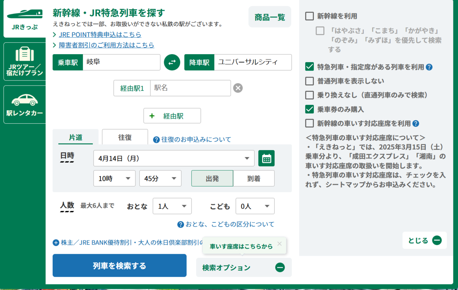Open 障害者割引のご利用方法はこちら link
The width and height of the screenshot is (458, 290).
click(106, 45)
